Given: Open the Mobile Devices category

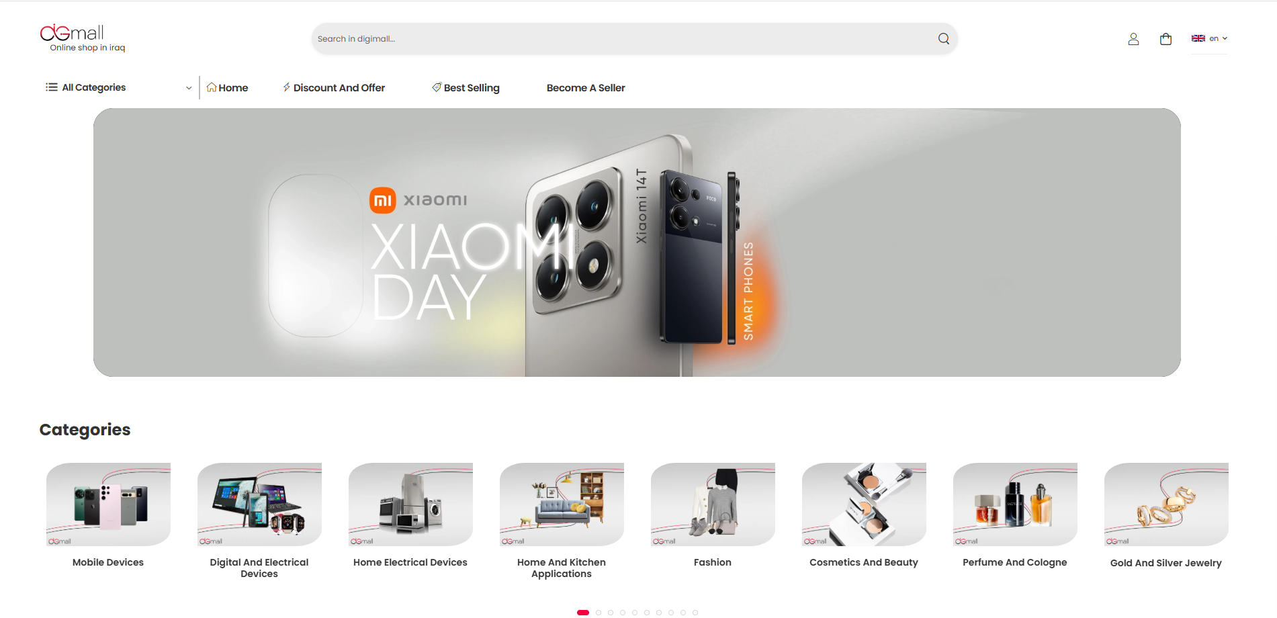Looking at the screenshot, I should [108, 516].
